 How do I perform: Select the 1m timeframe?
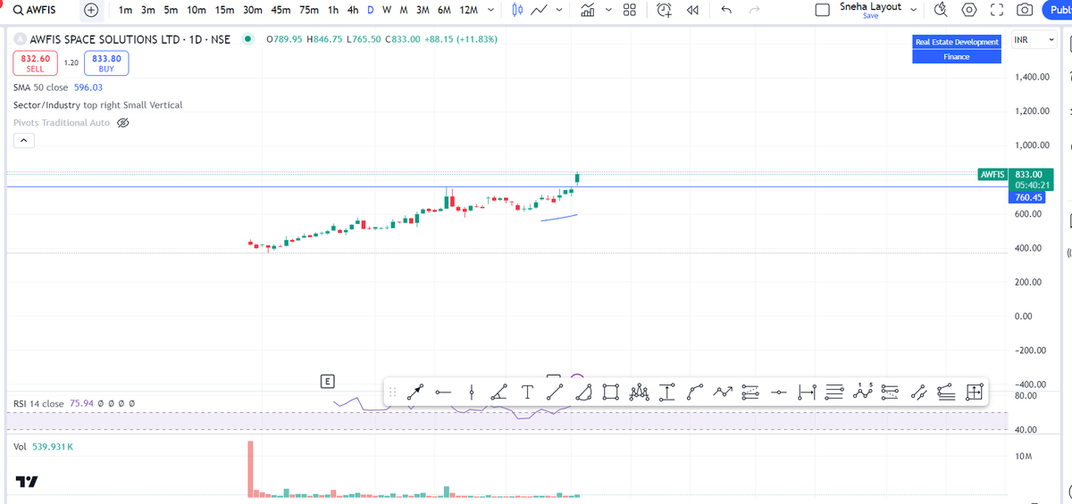(125, 11)
